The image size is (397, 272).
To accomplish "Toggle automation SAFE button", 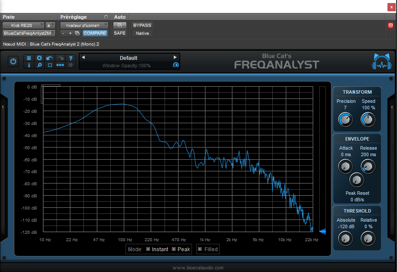I will pyautogui.click(x=120, y=33).
